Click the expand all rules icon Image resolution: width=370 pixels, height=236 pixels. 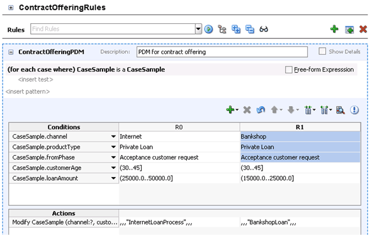point(236,29)
